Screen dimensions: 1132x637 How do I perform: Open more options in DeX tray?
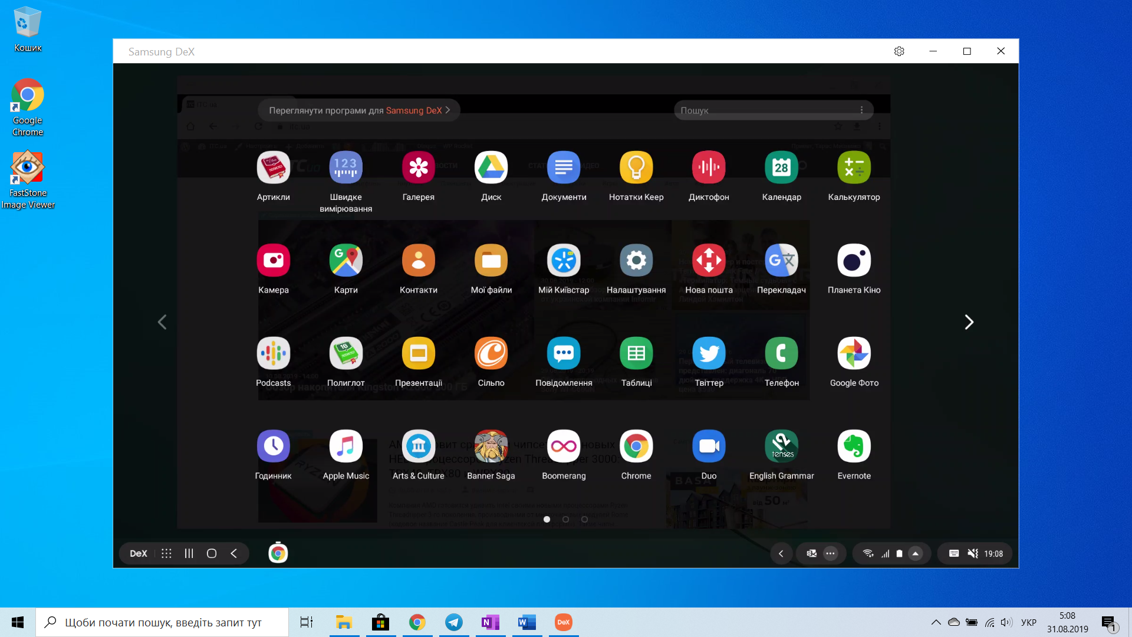(830, 553)
